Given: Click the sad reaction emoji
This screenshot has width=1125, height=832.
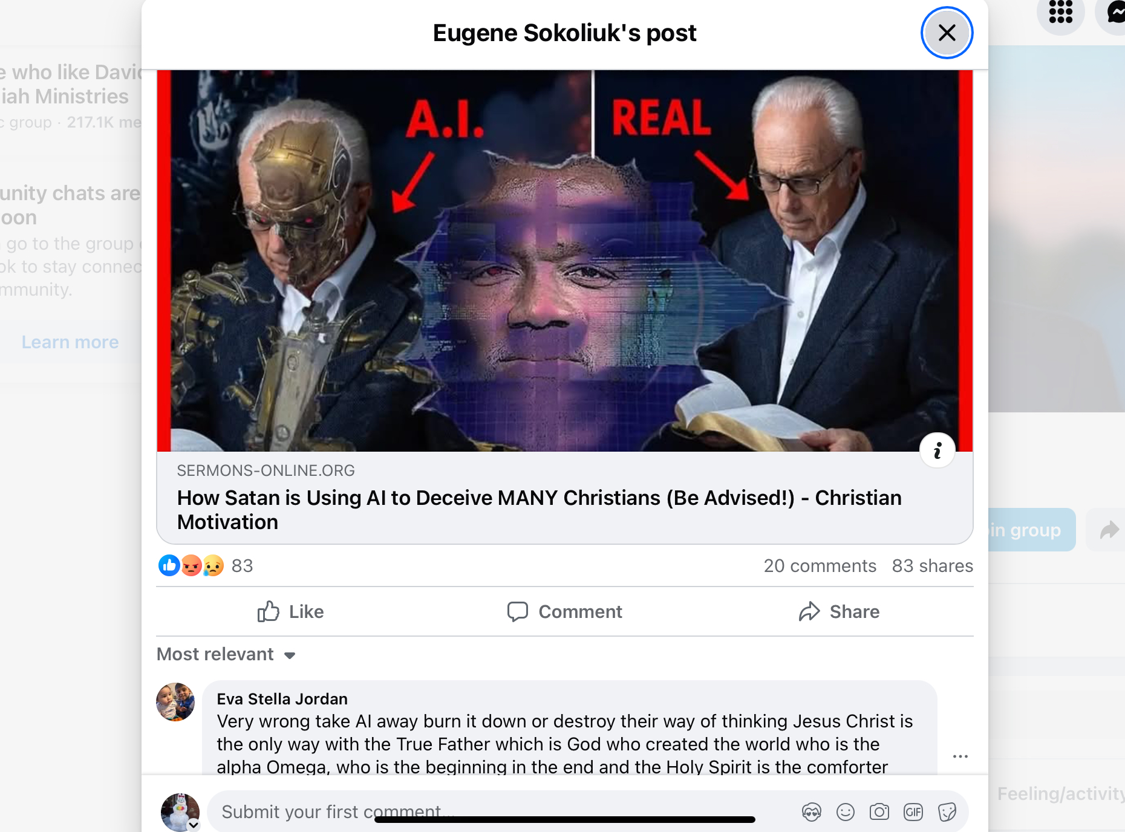Looking at the screenshot, I should 213,565.
